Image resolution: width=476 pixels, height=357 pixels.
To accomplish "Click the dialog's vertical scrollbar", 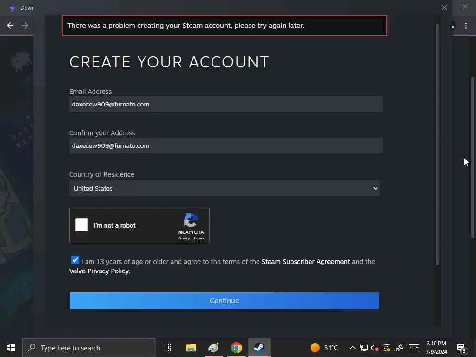I will coord(437,145).
